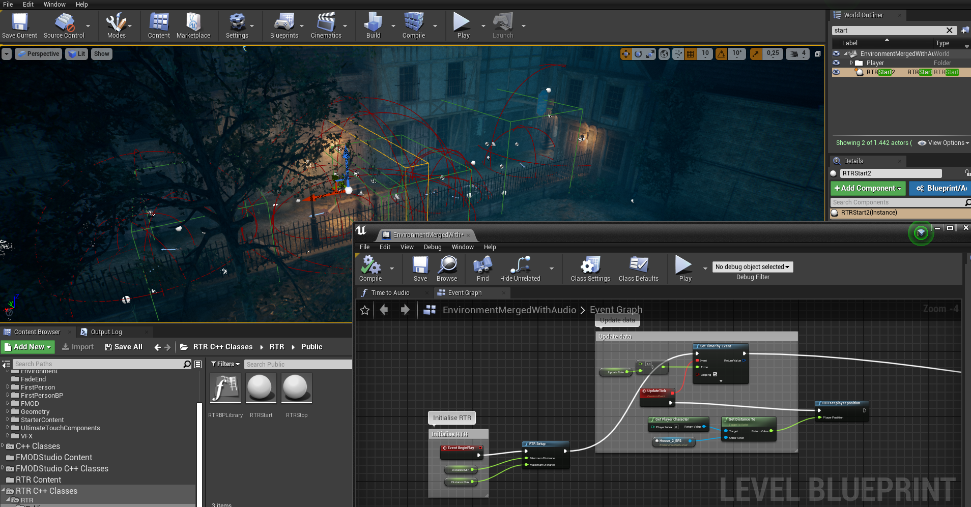Click Play in the Level Blueprint toolbar
Screen dimensions: 971x507
(685, 269)
